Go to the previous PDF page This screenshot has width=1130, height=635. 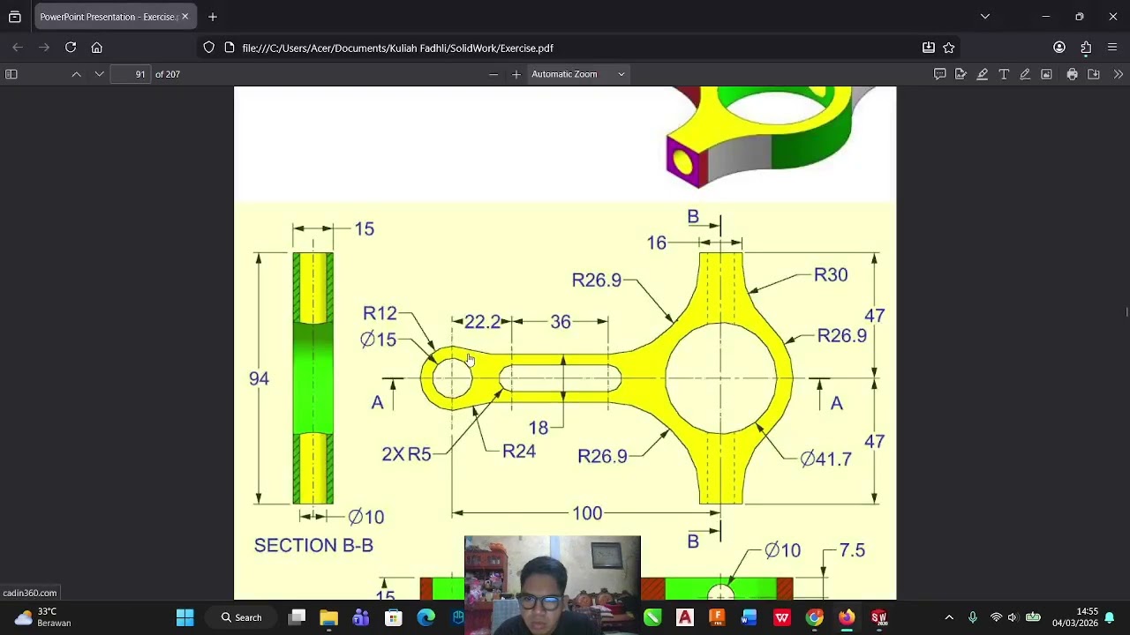pos(77,74)
